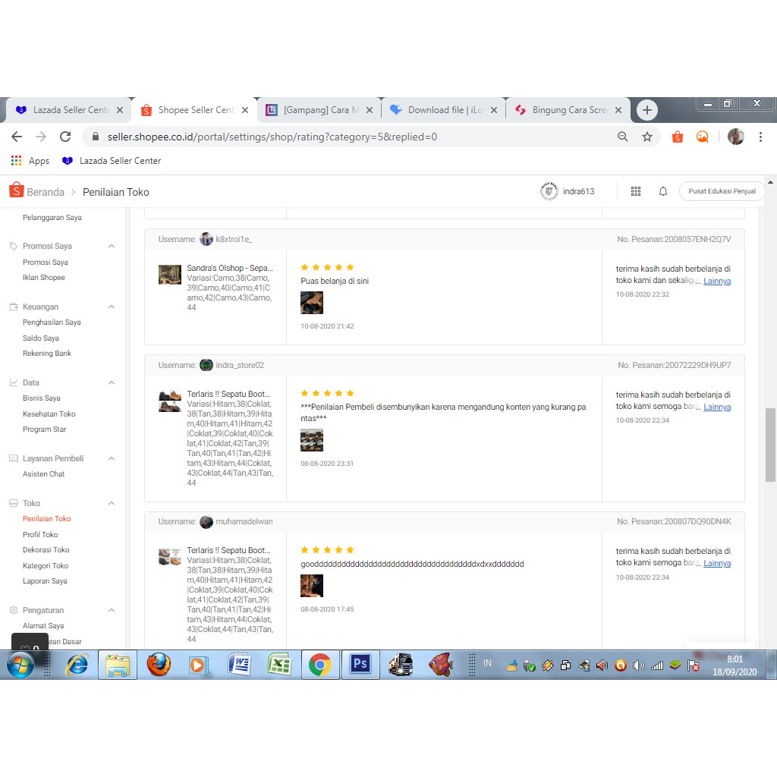Click the address bar URL field
Screen dimensions: 777x777
(341, 137)
